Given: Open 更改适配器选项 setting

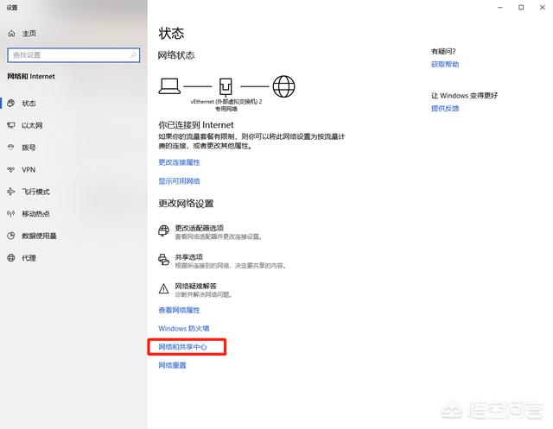Looking at the screenshot, I should pos(211,231).
